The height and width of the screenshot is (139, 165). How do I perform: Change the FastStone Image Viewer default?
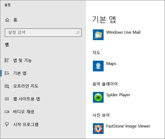(x=128, y=126)
